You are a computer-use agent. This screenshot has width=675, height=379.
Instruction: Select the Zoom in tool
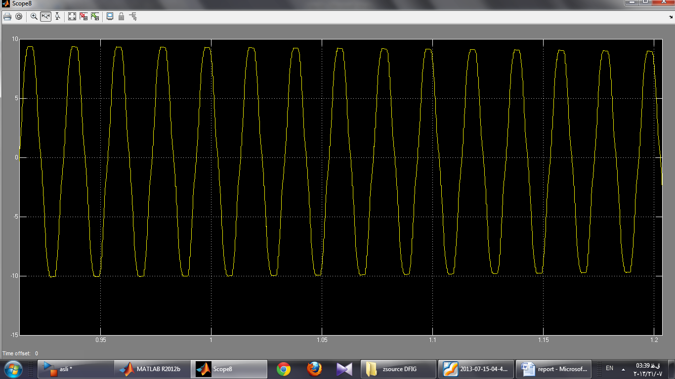tap(34, 16)
